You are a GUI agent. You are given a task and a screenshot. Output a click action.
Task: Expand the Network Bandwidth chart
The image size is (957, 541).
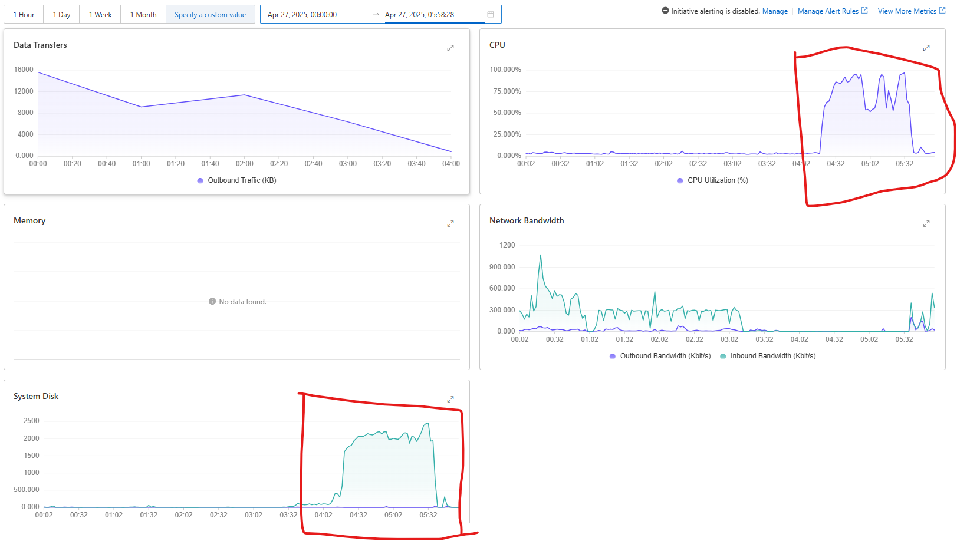pos(926,223)
